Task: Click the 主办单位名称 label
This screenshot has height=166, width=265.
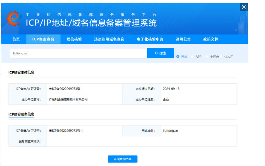Action: 31,99
